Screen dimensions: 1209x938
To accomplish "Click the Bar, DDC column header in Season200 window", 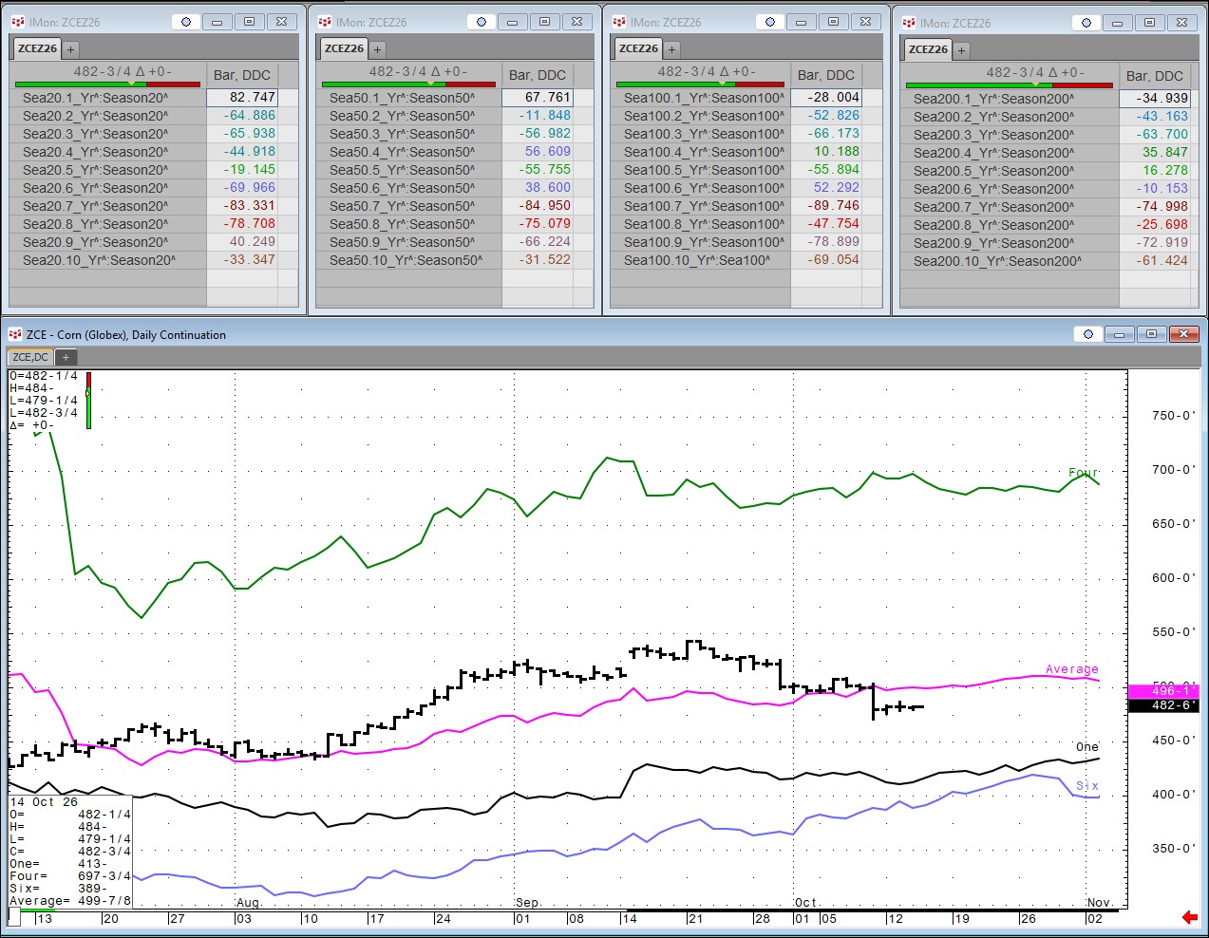I will pos(1155,76).
